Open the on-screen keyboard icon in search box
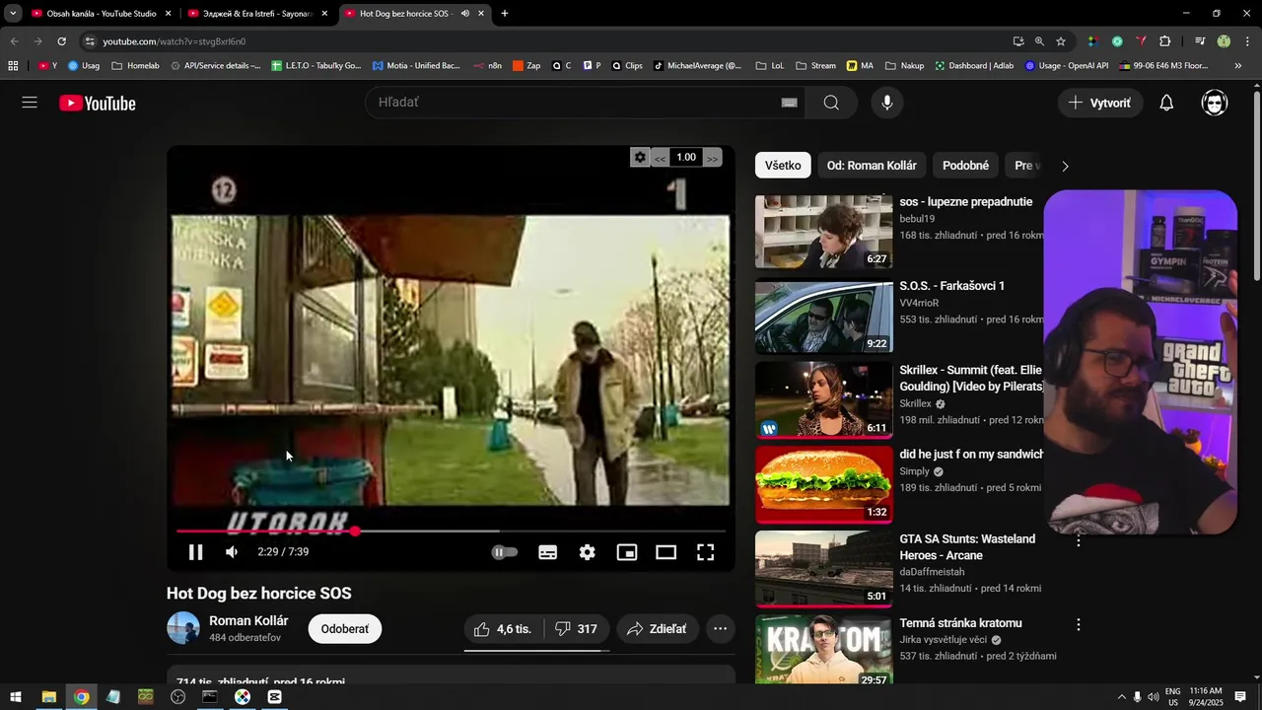This screenshot has width=1262, height=710. click(x=789, y=103)
